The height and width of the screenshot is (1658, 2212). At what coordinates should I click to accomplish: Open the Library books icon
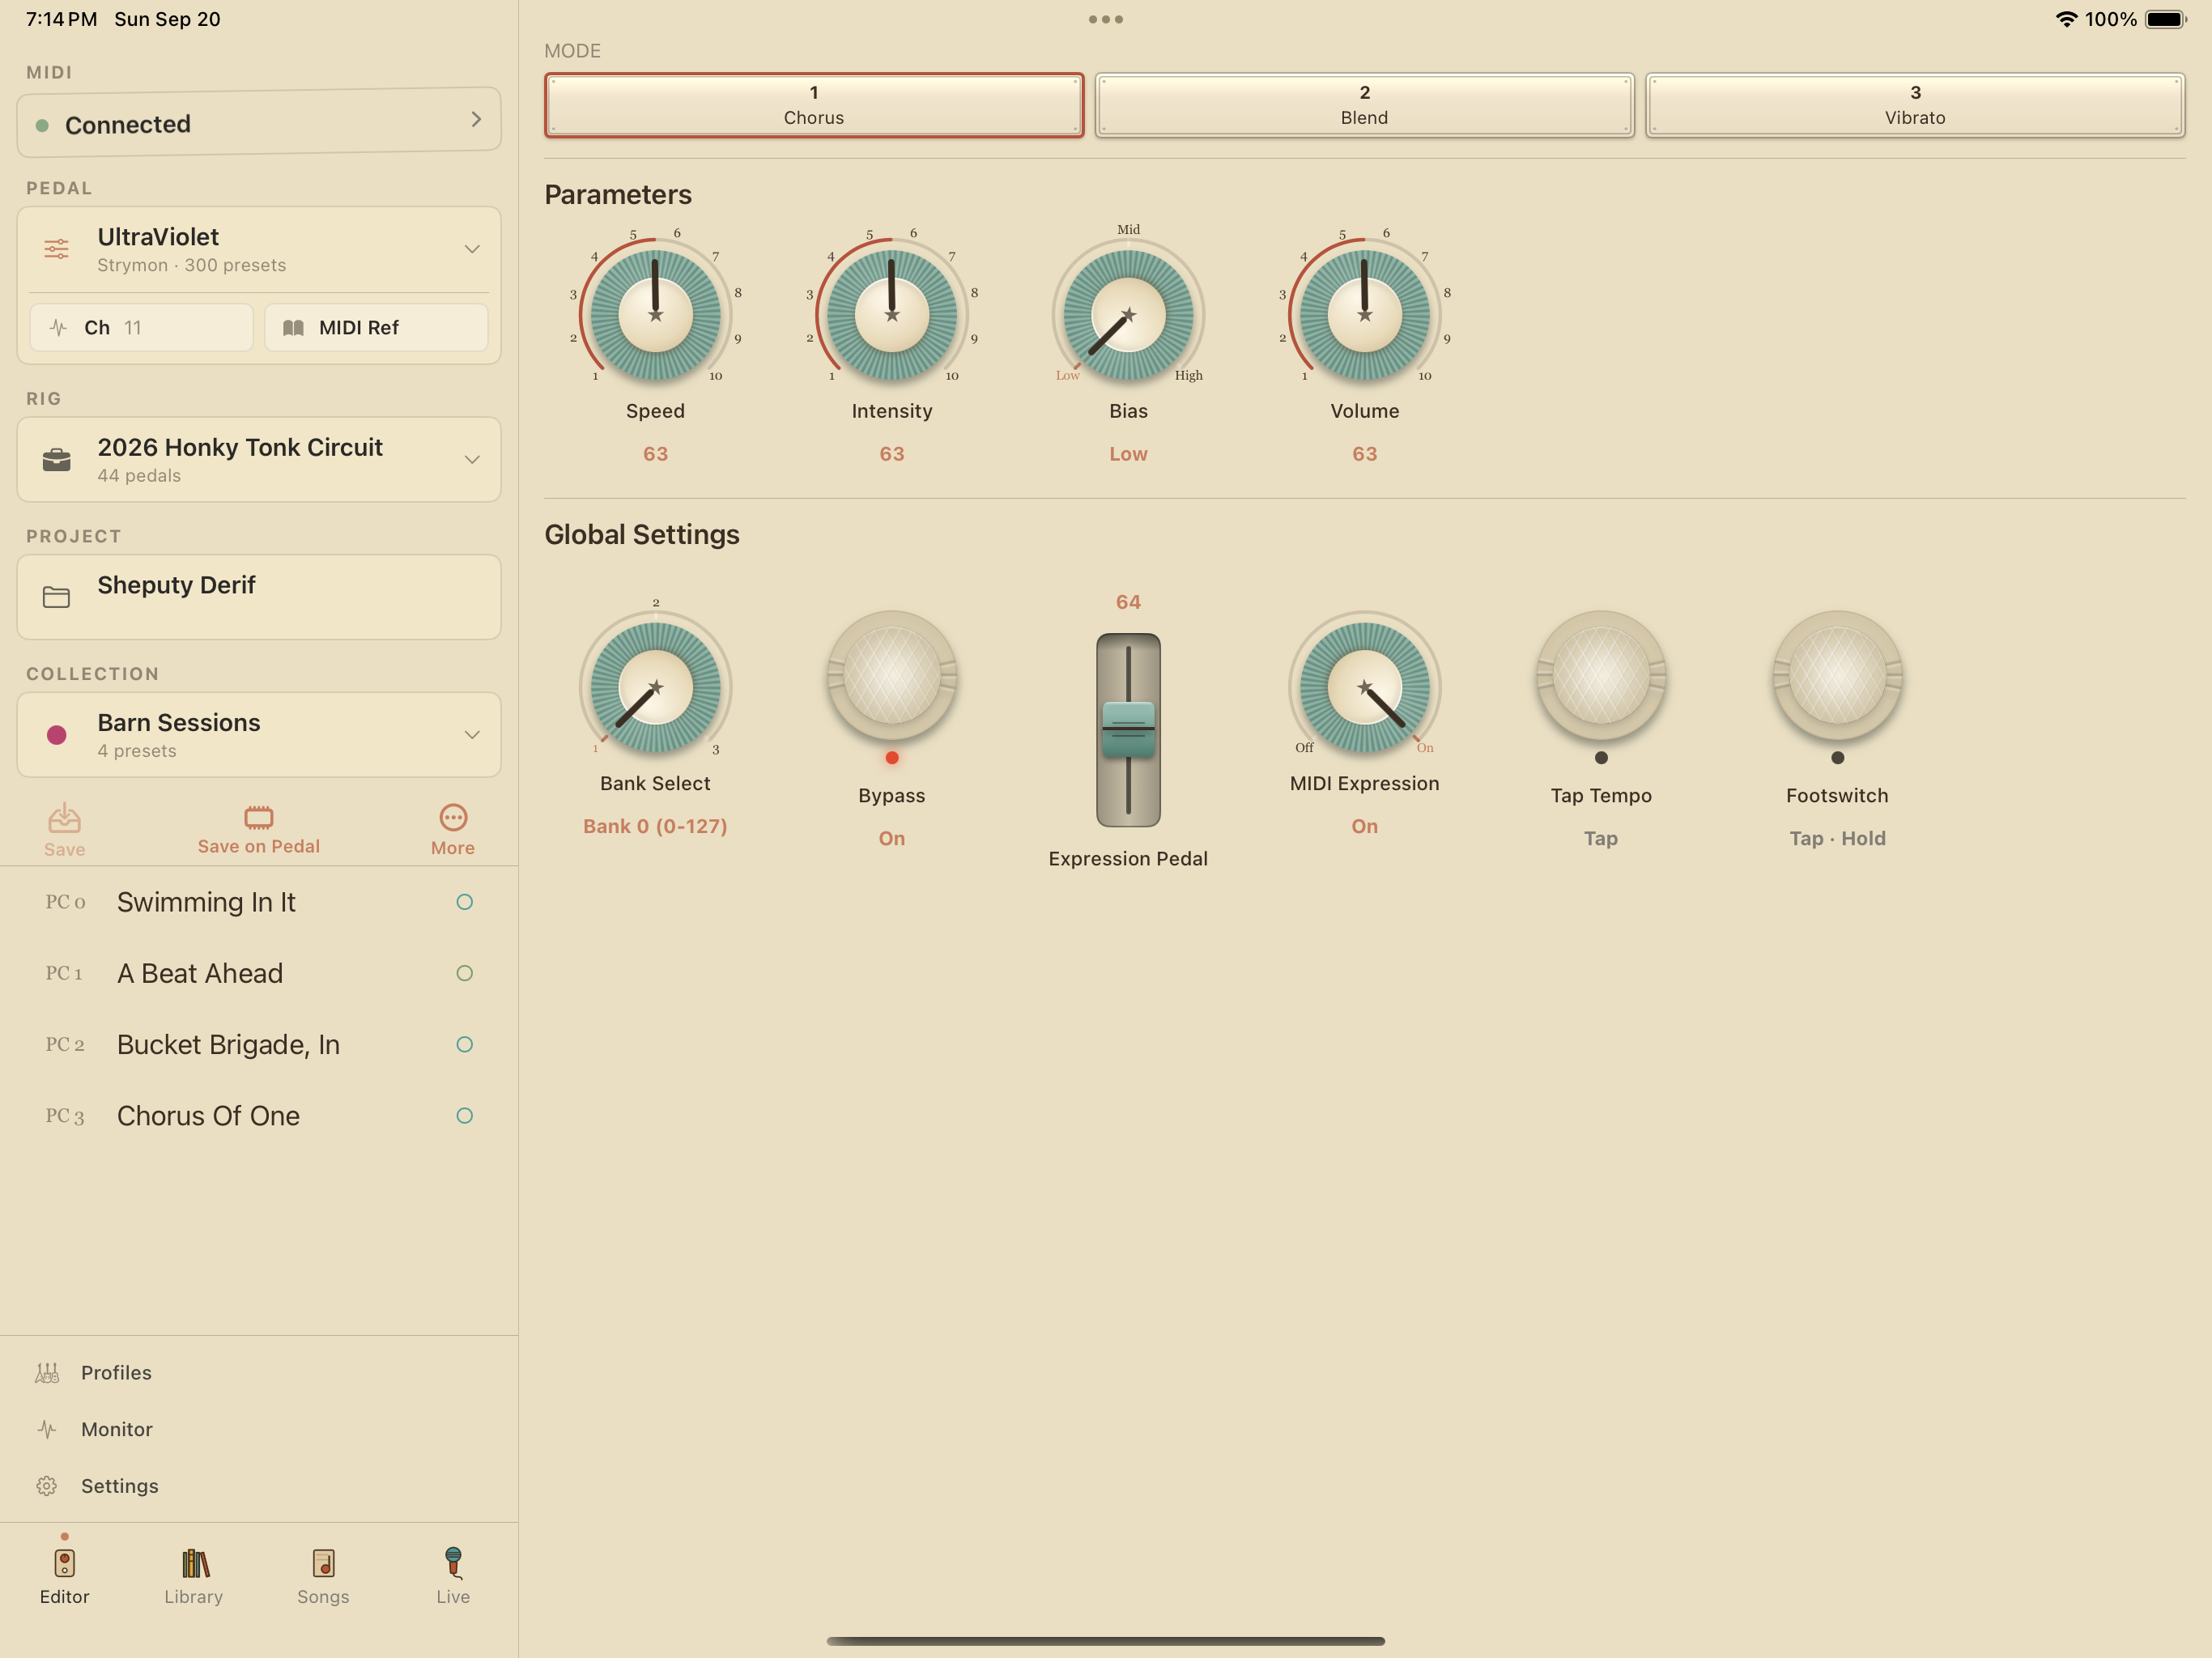click(194, 1562)
